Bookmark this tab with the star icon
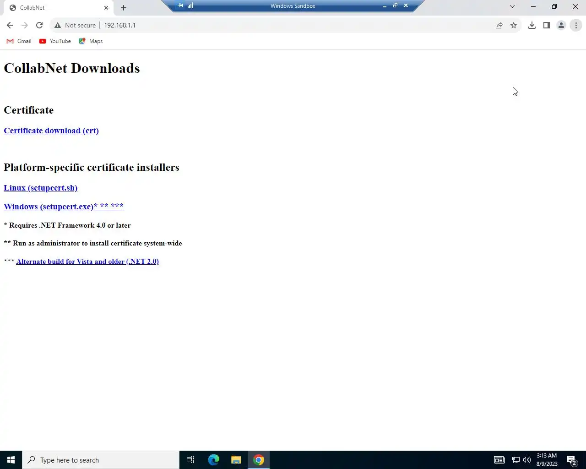The width and height of the screenshot is (586, 469). [x=514, y=25]
